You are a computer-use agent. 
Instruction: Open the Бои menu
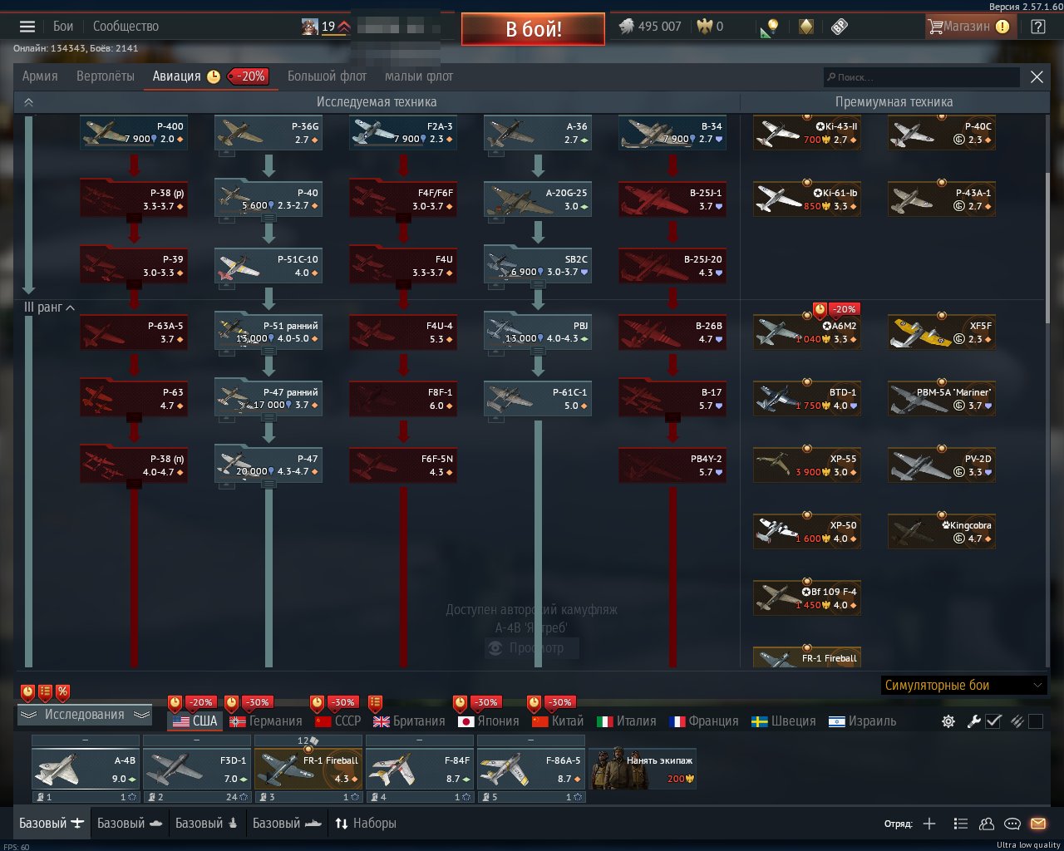[x=63, y=27]
